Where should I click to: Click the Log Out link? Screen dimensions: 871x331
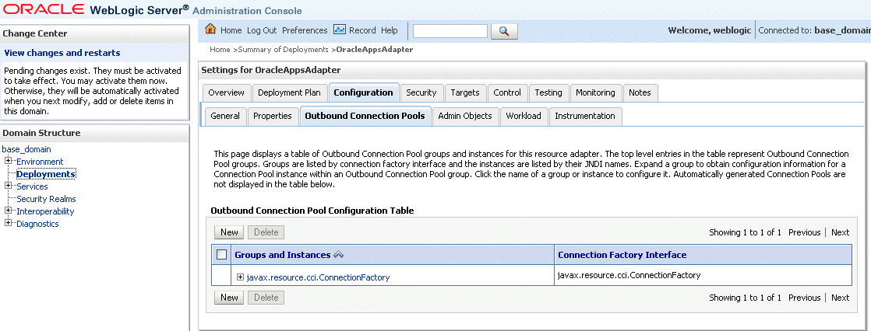point(262,30)
